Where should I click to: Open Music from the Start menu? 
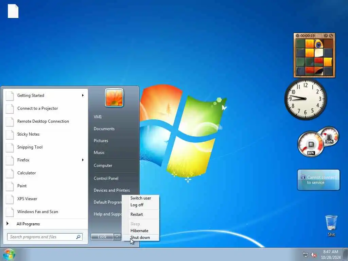point(99,153)
